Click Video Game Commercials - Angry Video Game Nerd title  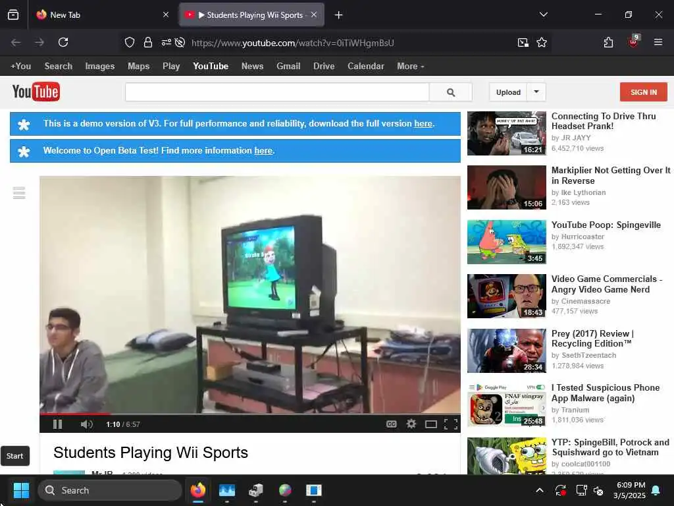[606, 284]
